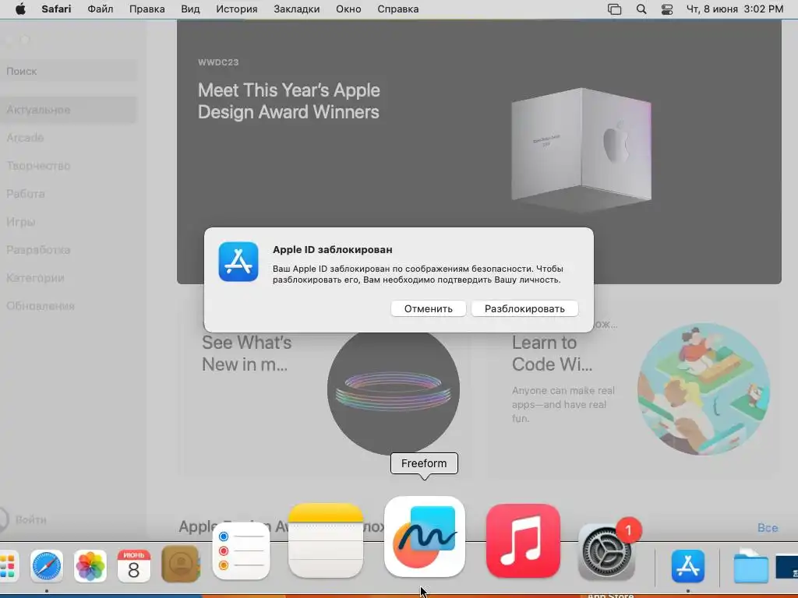Open Calendar from the Dock
The width and height of the screenshot is (798, 598).
tap(134, 566)
